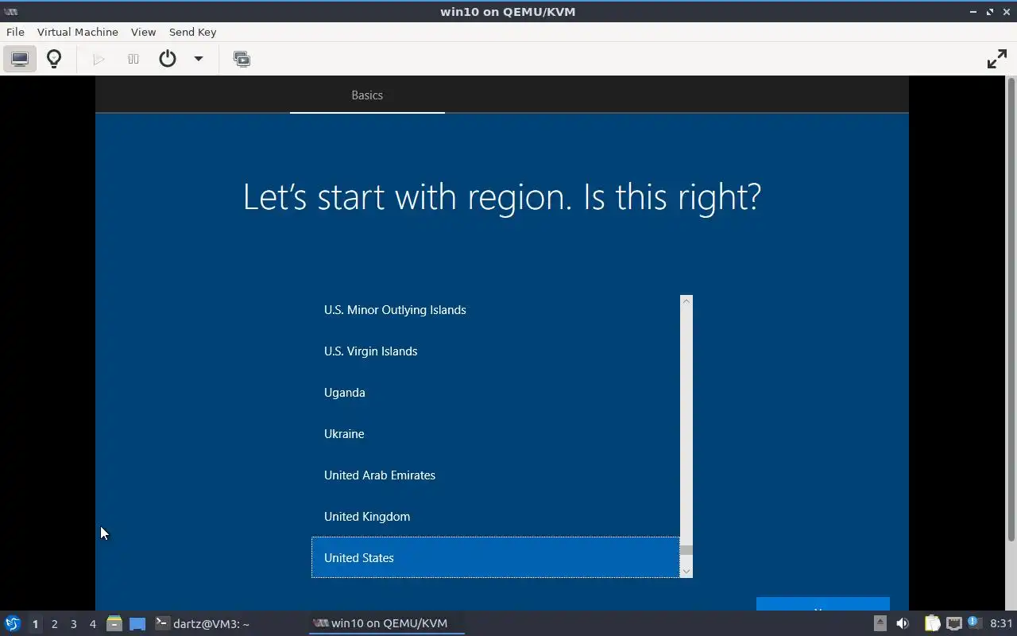Viewport: 1017px width, 636px height.
Task: Open the Virtual Machine menu
Action: pos(77,32)
